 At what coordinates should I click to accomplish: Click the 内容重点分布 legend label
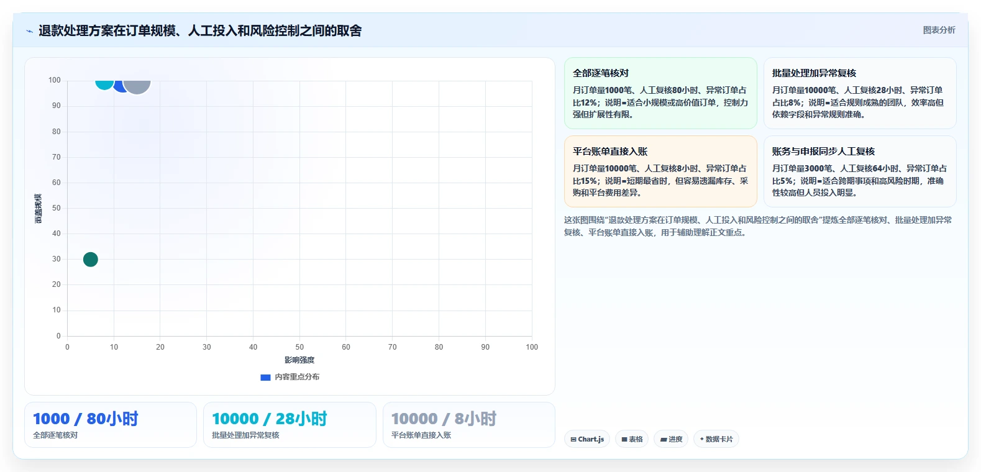[297, 377]
